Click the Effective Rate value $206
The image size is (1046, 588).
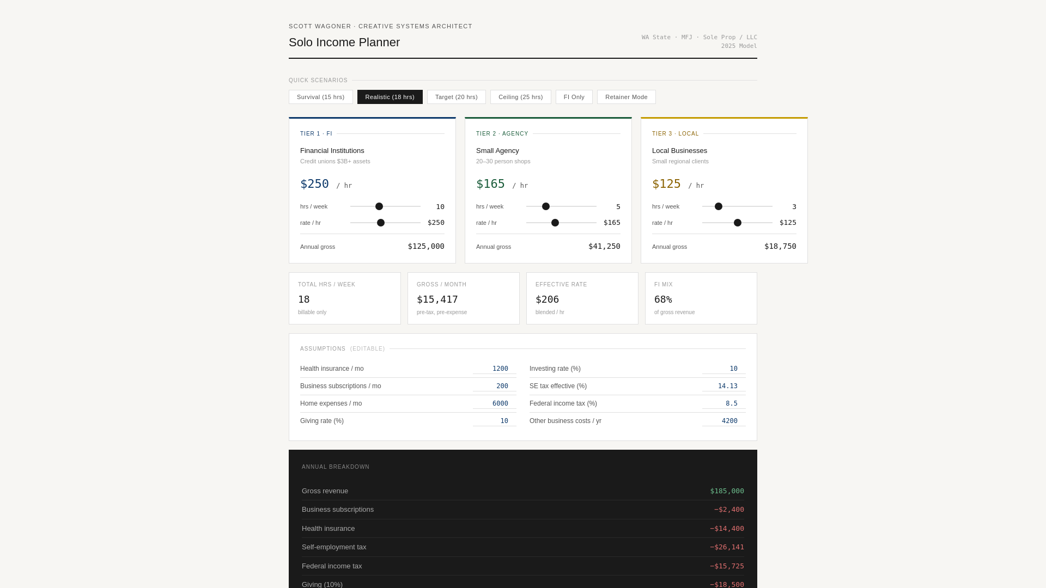coord(548,299)
